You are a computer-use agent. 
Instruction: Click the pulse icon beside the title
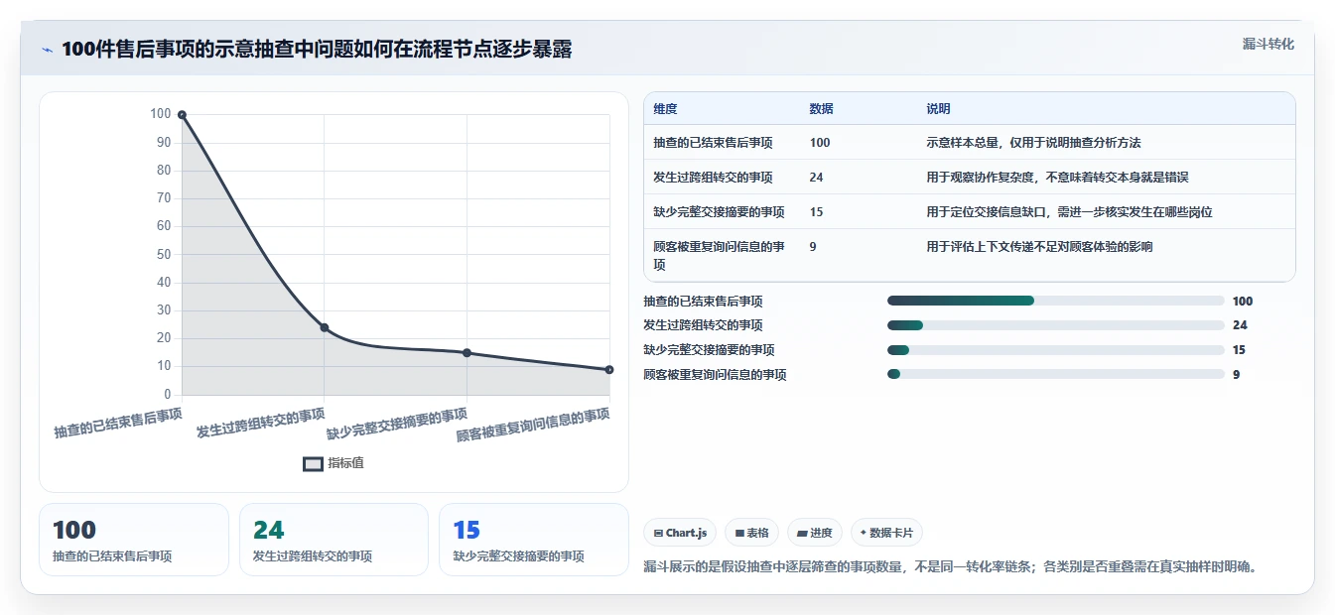pyautogui.click(x=48, y=50)
